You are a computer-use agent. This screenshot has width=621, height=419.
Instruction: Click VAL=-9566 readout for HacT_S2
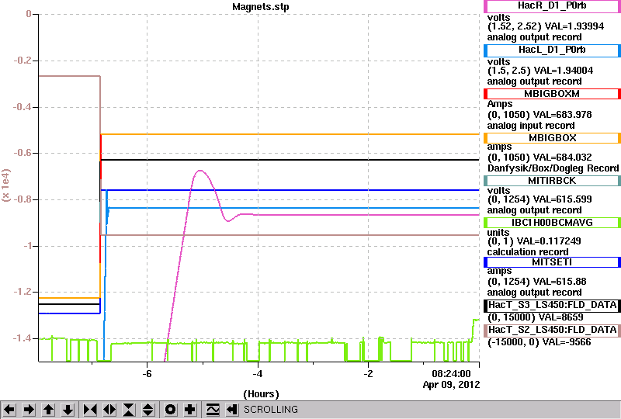567,342
